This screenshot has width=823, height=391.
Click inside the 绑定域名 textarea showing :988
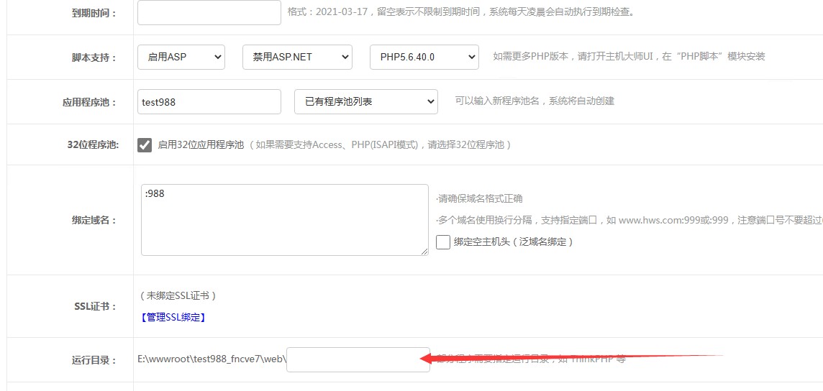point(284,219)
